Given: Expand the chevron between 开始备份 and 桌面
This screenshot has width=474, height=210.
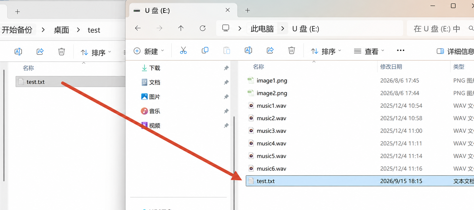Looking at the screenshot, I should (x=43, y=30).
